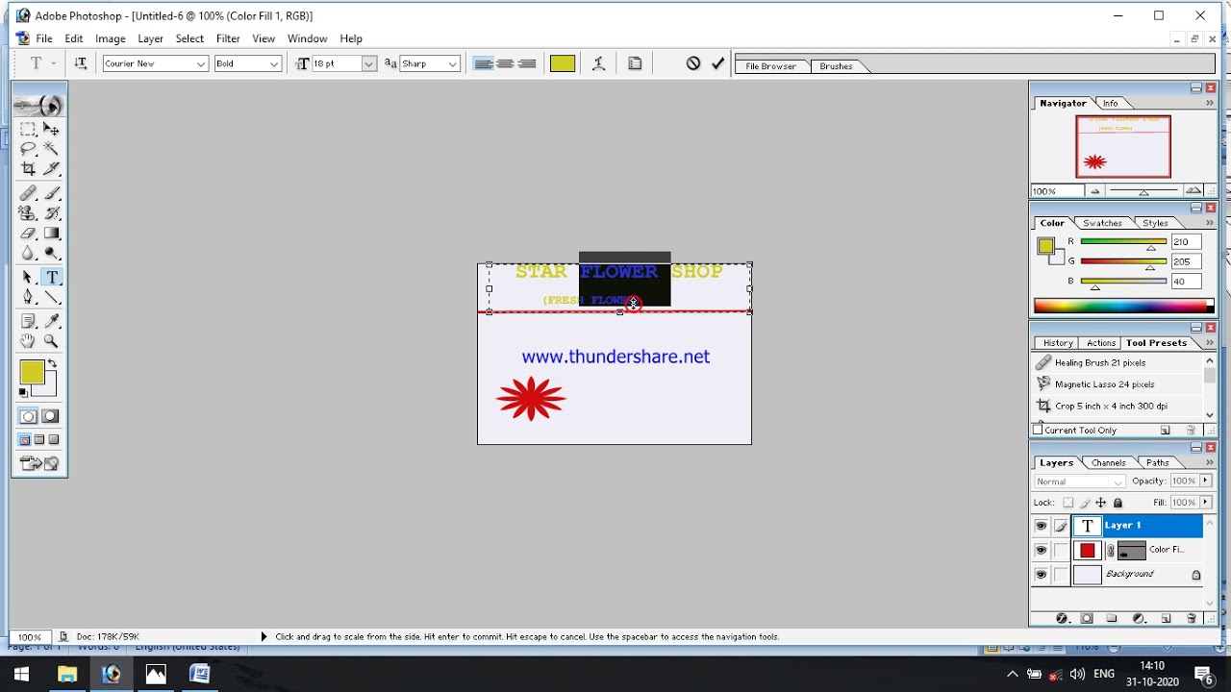
Task: Select the Magic Wand tool
Action: [51, 149]
